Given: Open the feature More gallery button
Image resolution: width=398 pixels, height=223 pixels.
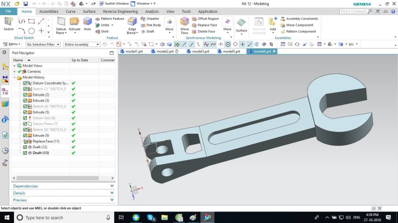Looking at the screenshot, I should (x=169, y=25).
